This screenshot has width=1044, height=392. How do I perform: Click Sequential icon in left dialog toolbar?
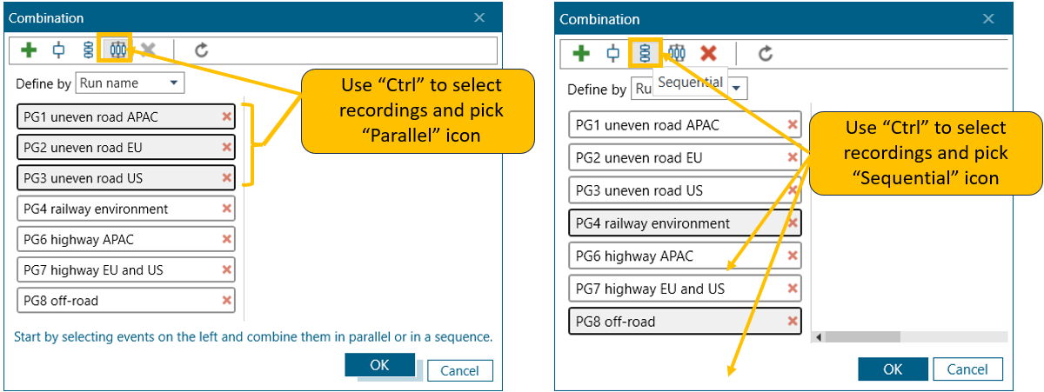89,50
